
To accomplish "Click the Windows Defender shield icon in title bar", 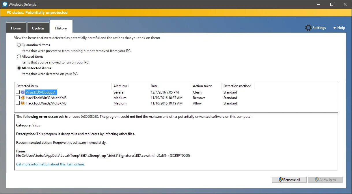I will click(5, 4).
